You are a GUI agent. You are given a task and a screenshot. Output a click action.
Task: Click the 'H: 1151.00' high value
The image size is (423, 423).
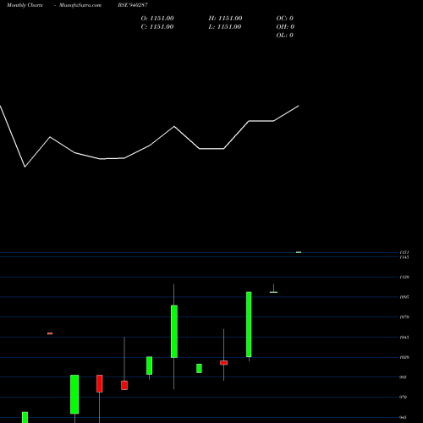click(x=225, y=19)
